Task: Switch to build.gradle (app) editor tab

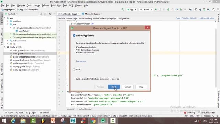Action: (69, 14)
